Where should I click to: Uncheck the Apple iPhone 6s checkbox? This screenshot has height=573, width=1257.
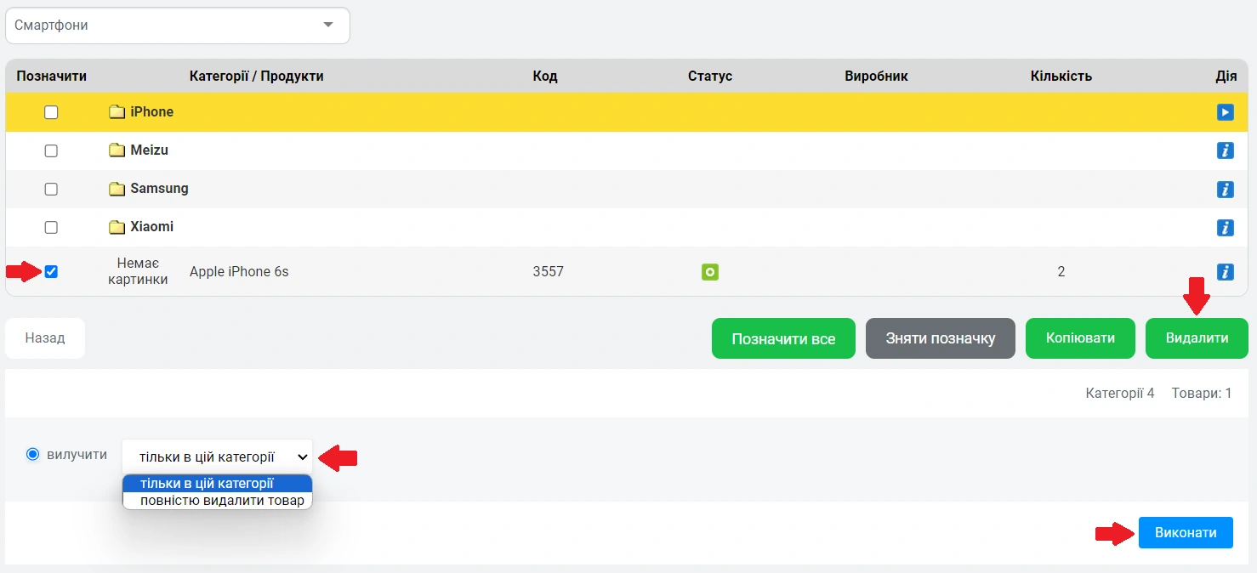tap(51, 272)
